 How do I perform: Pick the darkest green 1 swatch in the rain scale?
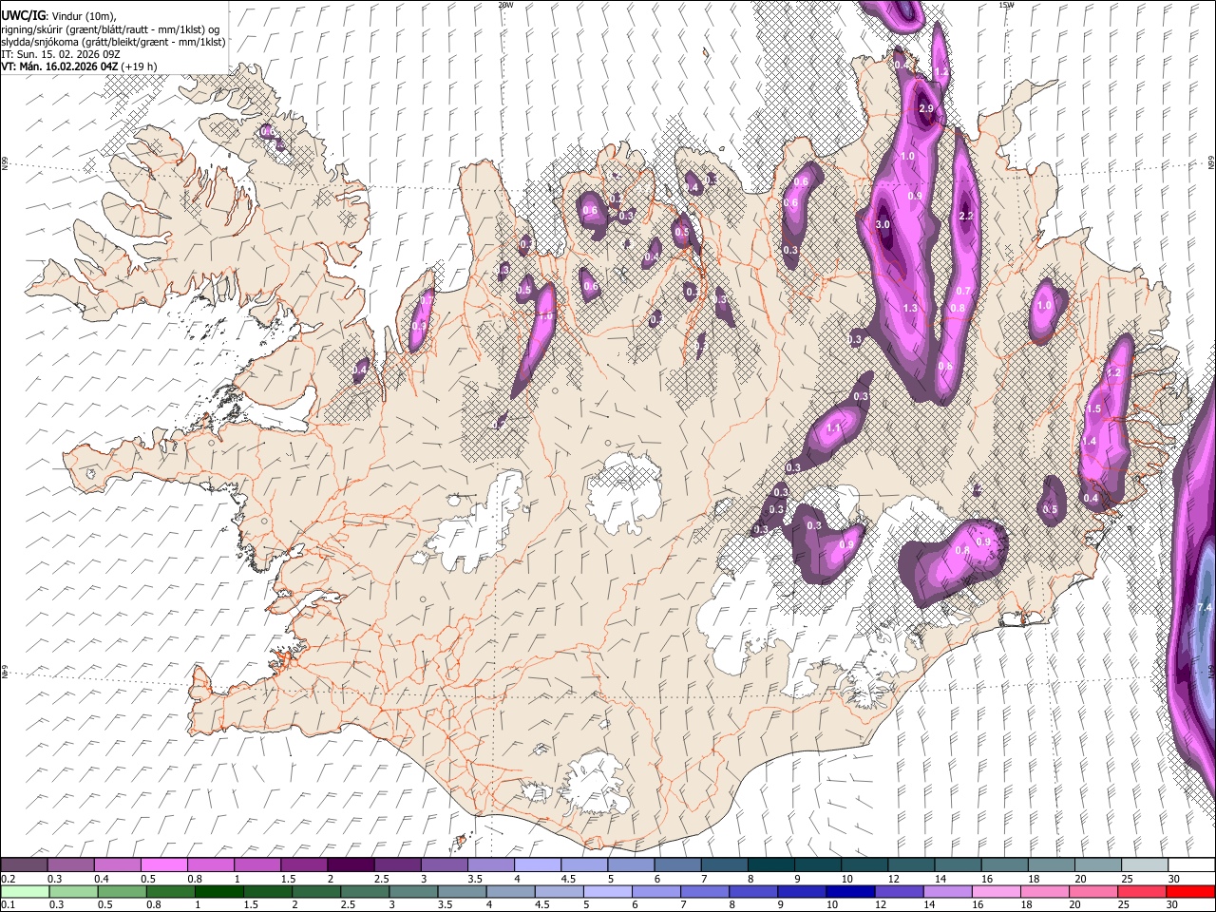pos(218,891)
